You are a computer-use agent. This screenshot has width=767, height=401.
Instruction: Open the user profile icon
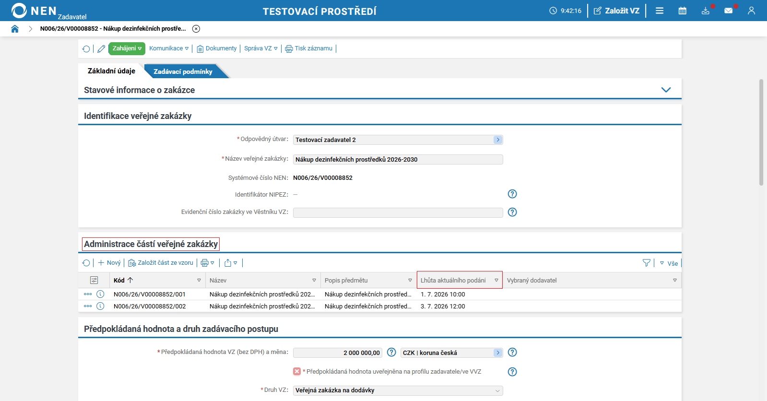tap(751, 11)
